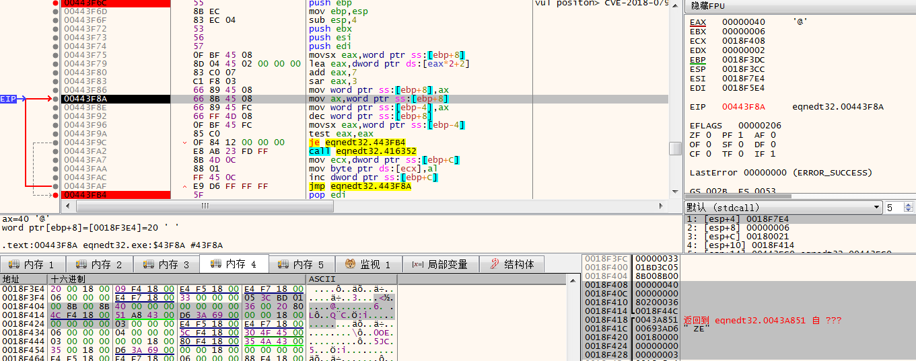This screenshot has height=361, width=916.
Task: Click the disassembly vertical scrollbar thumb
Action: (674, 149)
